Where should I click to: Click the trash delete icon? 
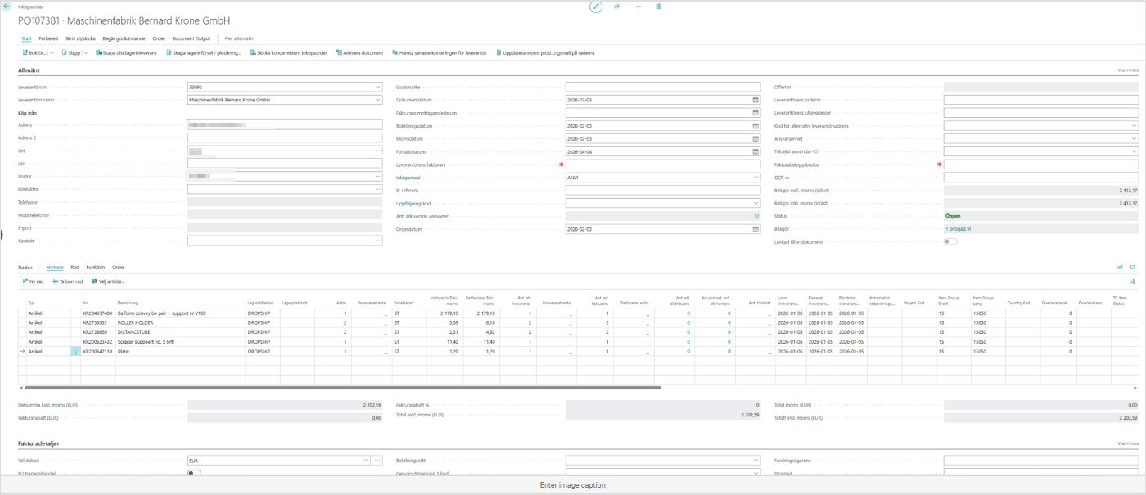(x=659, y=7)
